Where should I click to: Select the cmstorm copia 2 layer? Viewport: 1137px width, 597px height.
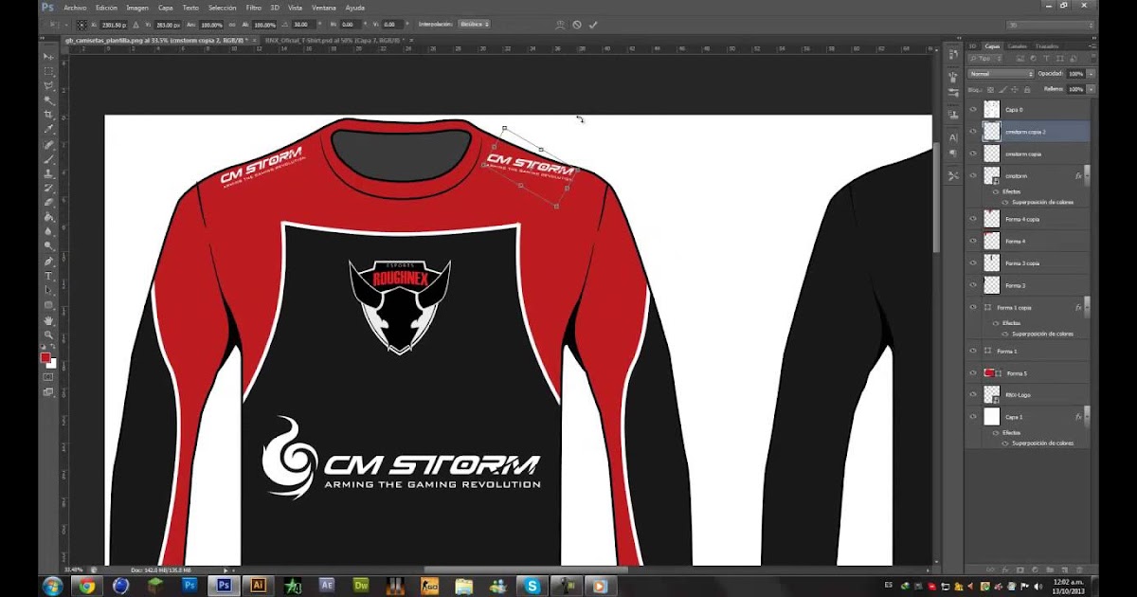[1028, 132]
